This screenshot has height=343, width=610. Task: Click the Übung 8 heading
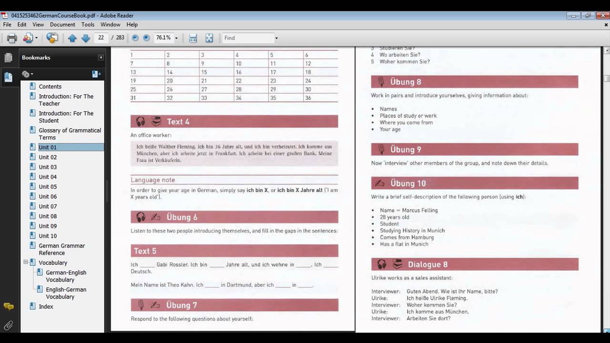(406, 82)
